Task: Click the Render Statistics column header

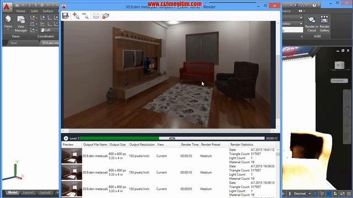Action: [242, 145]
